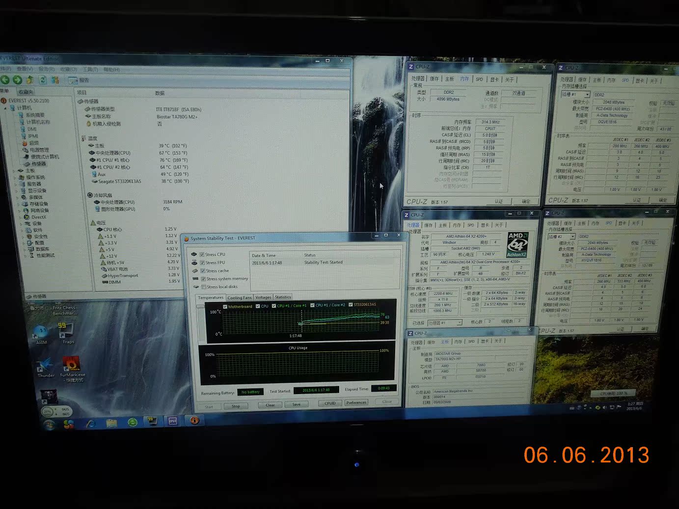Screen dimensions: 679x509
Task: Open Internet Explorer from the taskbar
Action: [x=90, y=423]
